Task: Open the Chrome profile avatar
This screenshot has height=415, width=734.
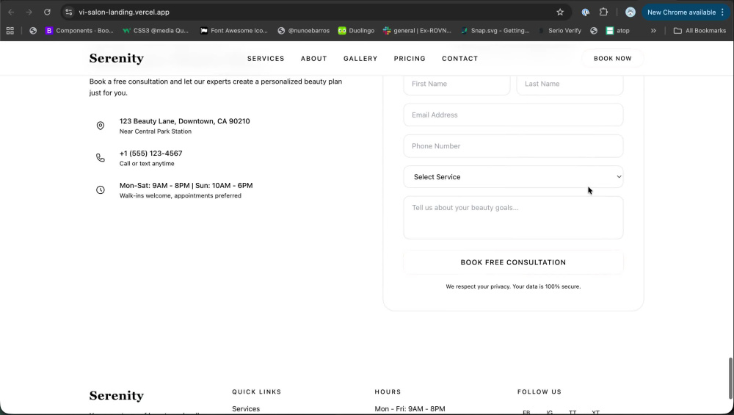Action: (630, 12)
